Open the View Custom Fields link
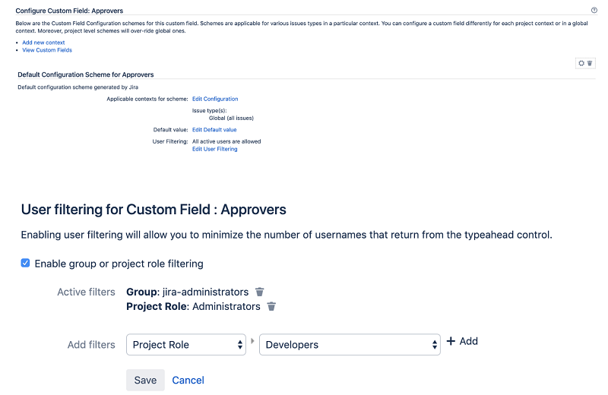The width and height of the screenshot is (608, 395). [47, 50]
